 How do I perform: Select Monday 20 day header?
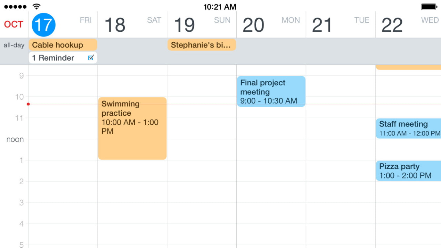coord(271,25)
